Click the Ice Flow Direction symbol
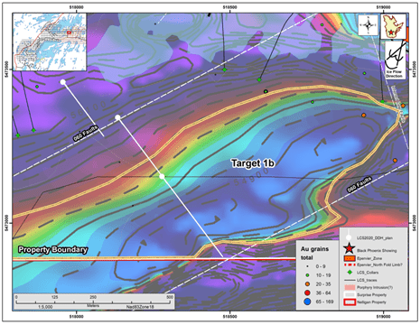Image resolution: width=420 pixels, height=325 pixels. (x=396, y=60)
